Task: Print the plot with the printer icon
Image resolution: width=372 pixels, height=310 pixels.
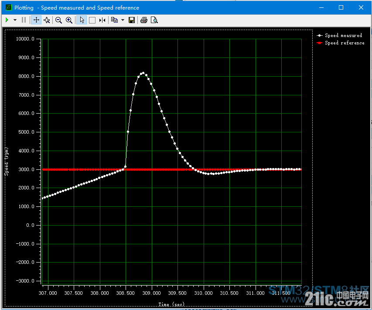Action: click(144, 20)
